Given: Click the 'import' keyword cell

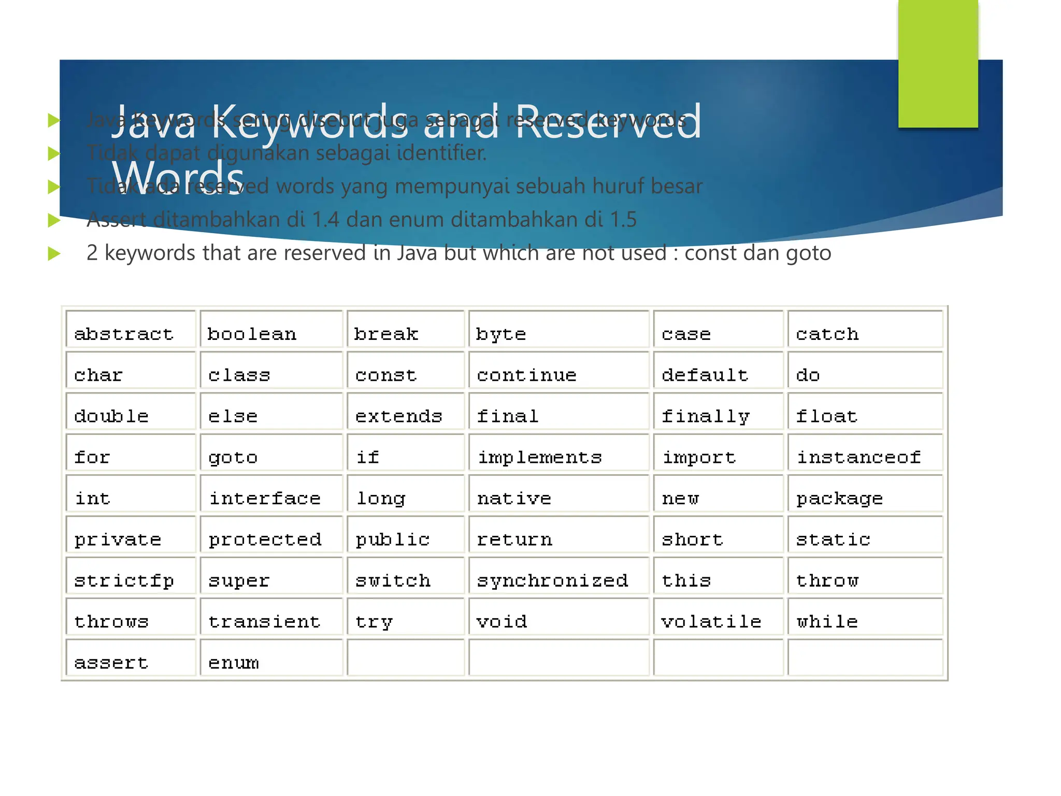Looking at the screenshot, I should (x=718, y=452).
